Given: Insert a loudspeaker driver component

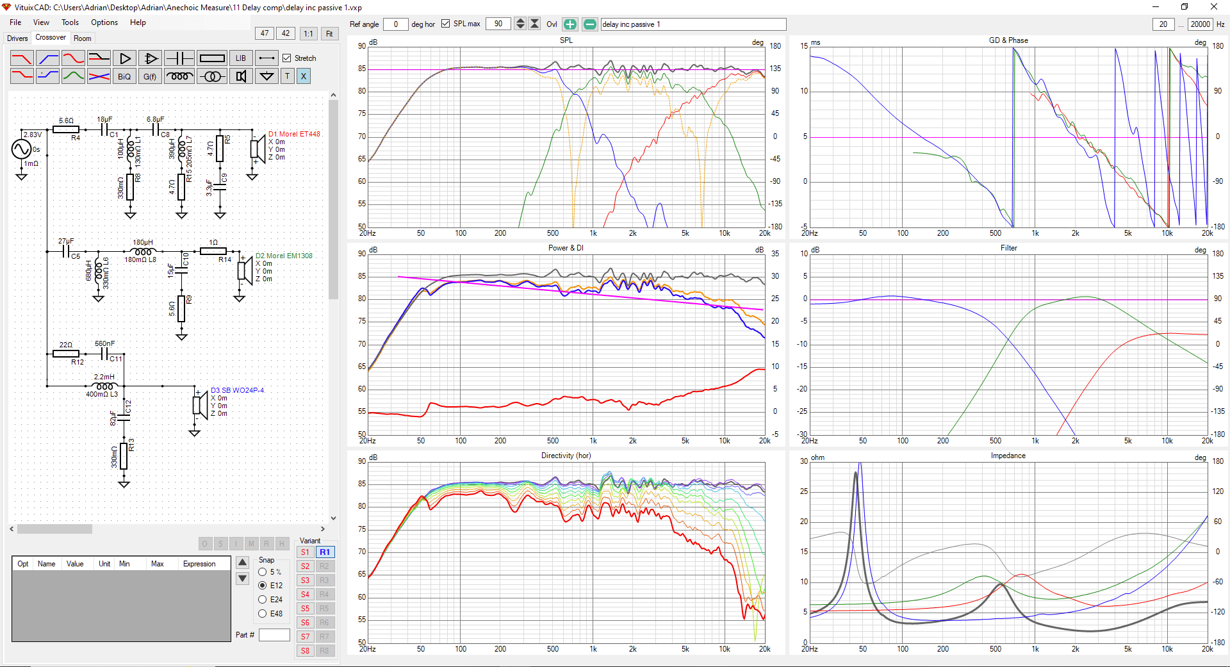Looking at the screenshot, I should pos(241,76).
